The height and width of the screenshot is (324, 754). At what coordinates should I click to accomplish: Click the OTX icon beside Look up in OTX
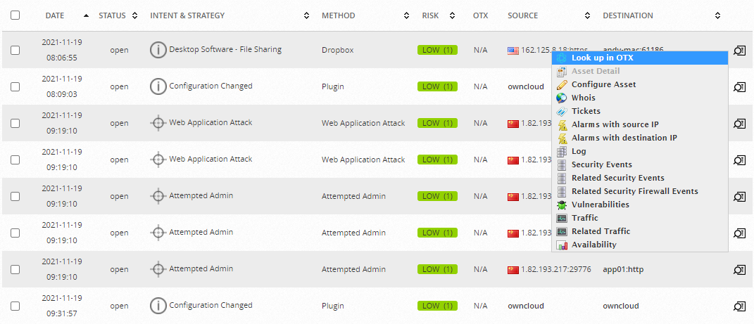click(562, 58)
